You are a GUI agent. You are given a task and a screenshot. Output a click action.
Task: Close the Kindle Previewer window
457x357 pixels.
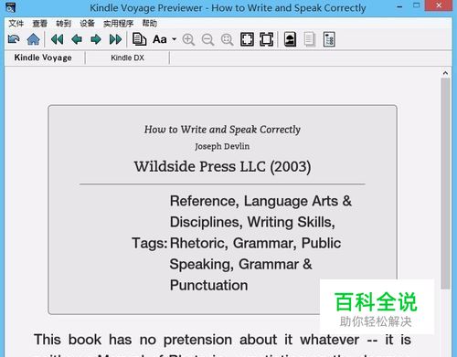point(439,5)
